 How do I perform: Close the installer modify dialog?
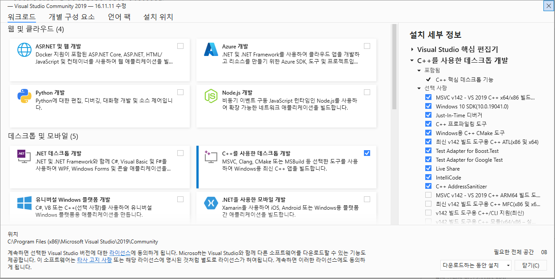click(x=549, y=5)
